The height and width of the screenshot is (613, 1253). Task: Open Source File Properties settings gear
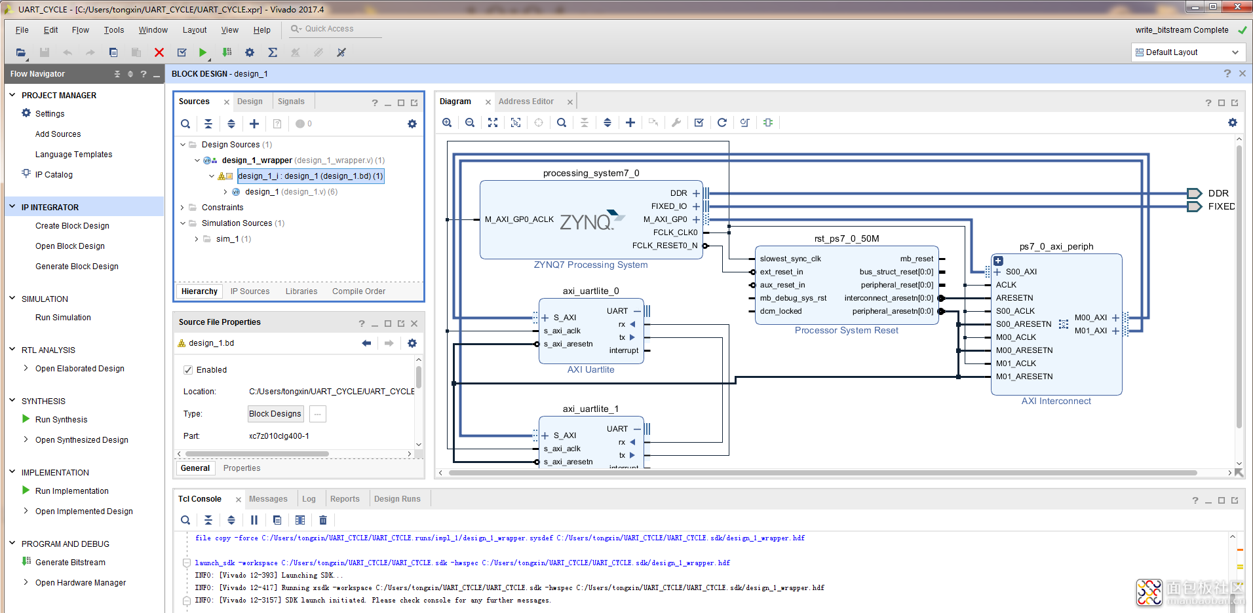coord(412,343)
